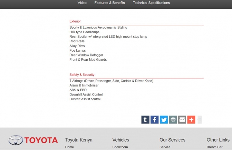Select the 'Sporty & Luxurious Aerodynamic Styling' line
This screenshot has width=232, height=150.
click(98, 27)
